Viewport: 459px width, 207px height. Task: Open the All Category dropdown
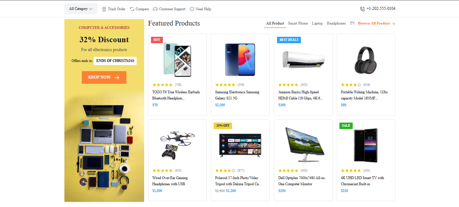81,9
